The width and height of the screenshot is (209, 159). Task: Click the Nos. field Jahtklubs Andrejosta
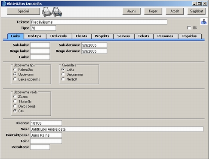[117, 129]
